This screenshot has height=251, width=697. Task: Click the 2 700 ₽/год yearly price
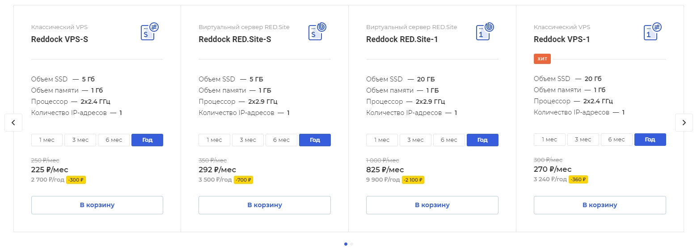48,180
